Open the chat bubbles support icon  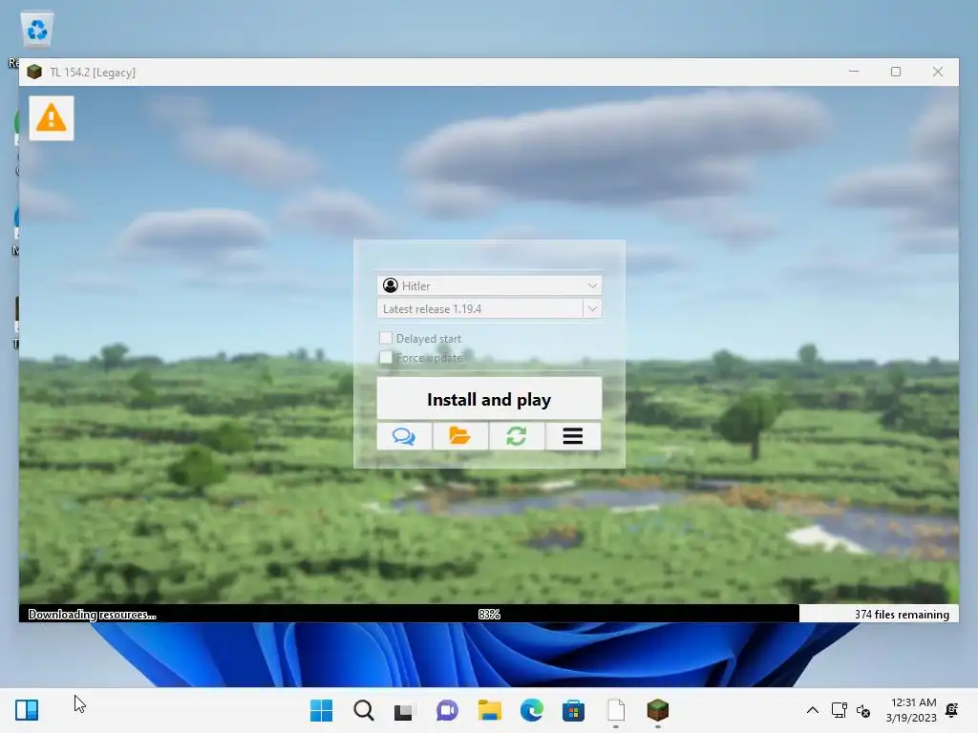pyautogui.click(x=404, y=435)
